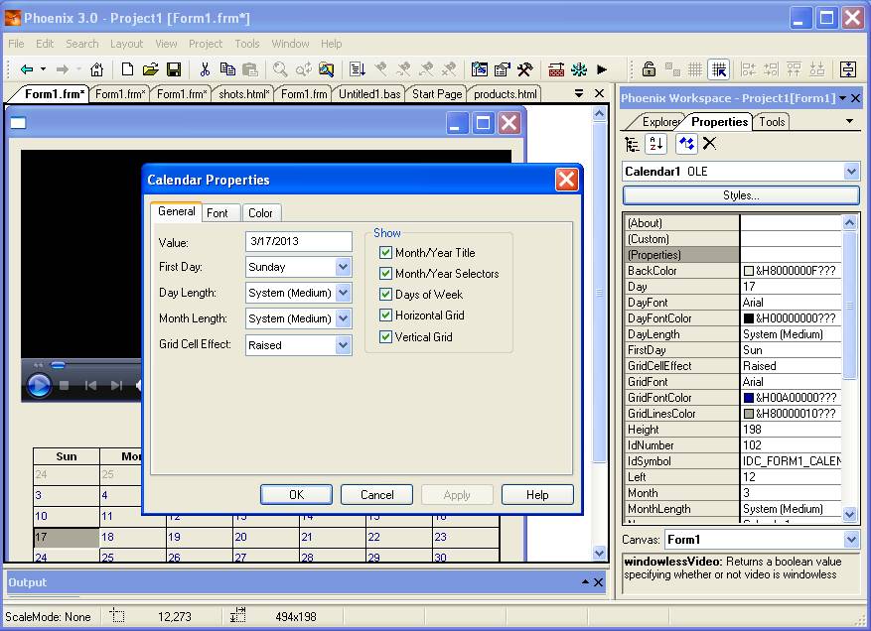Open the Project menu
This screenshot has height=631, width=871.
point(206,44)
